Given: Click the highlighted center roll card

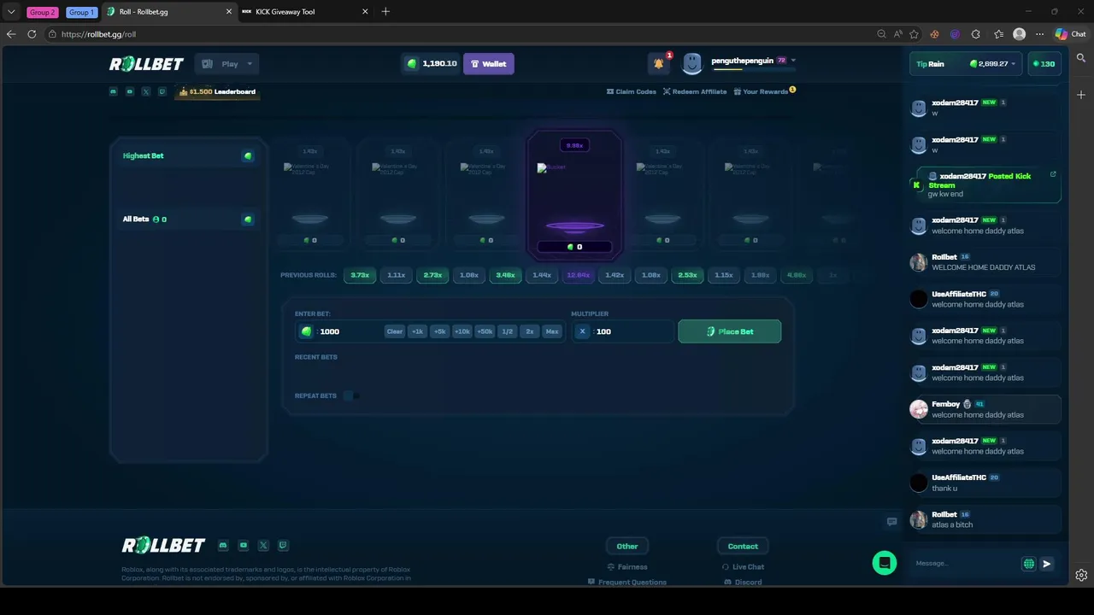Looking at the screenshot, I should pos(574,194).
